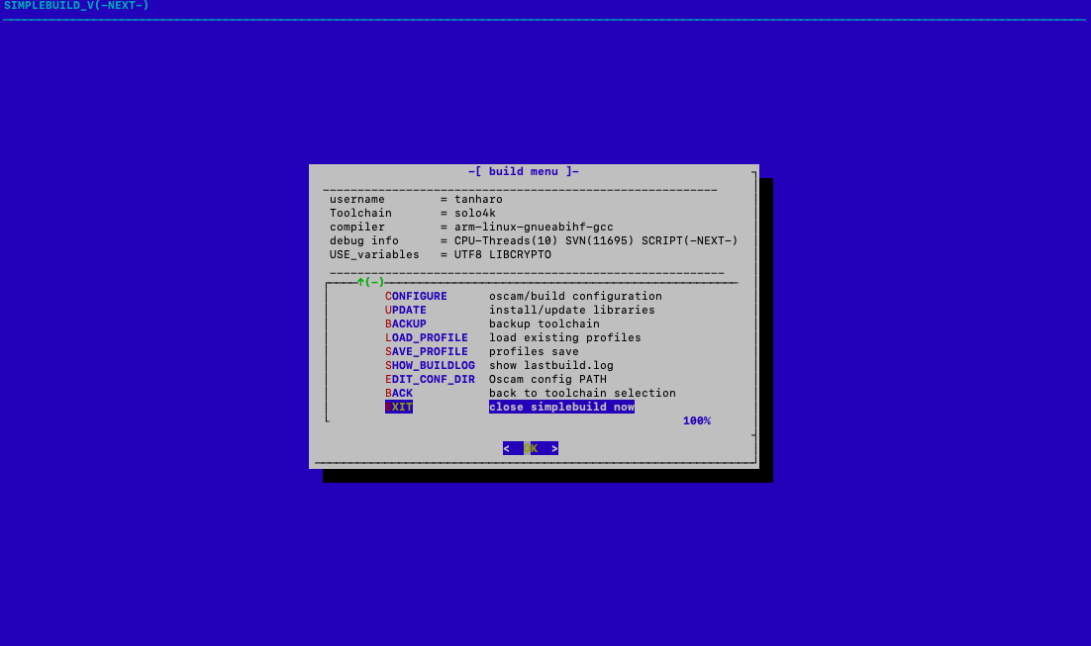The height and width of the screenshot is (646, 1091).
Task: Click the SIMPLEBUILD_V(-NEXT-) header text
Action: pyautogui.click(x=76, y=6)
